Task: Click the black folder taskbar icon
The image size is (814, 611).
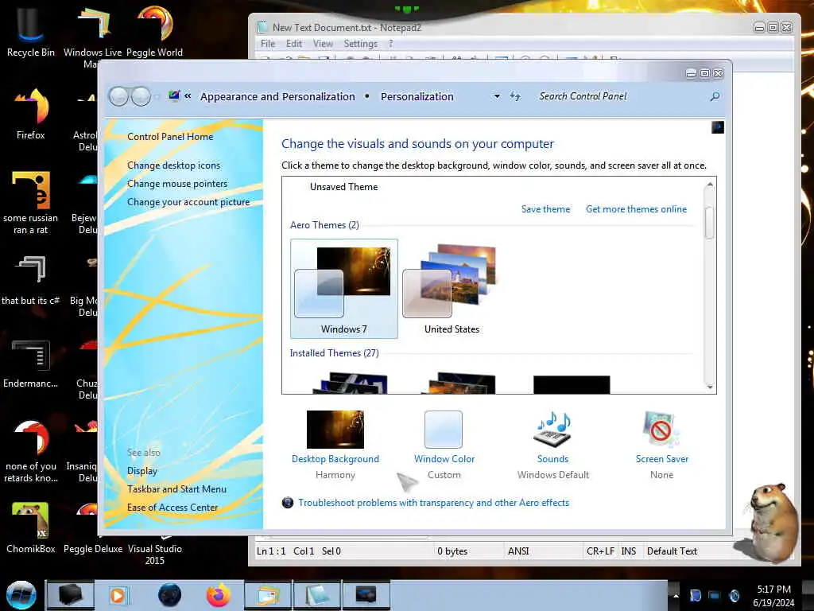Action: point(70,595)
